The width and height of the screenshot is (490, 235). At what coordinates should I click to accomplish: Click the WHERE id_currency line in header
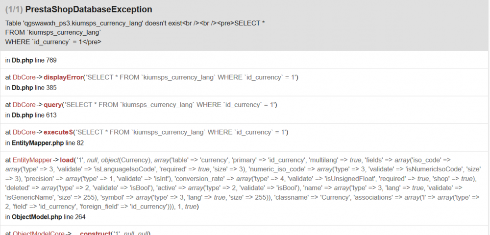pyautogui.click(x=53, y=42)
